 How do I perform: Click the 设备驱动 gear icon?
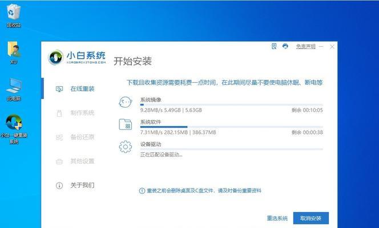pyautogui.click(x=126, y=146)
